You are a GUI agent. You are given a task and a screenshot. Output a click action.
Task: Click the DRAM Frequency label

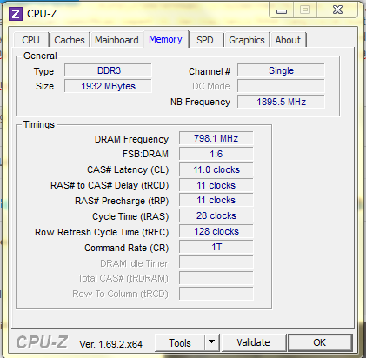(x=131, y=139)
